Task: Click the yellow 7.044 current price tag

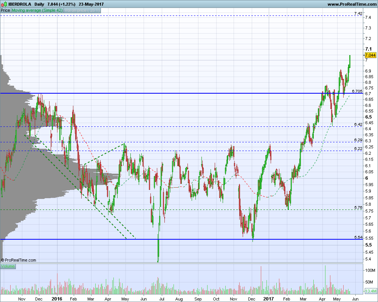Action: point(370,55)
